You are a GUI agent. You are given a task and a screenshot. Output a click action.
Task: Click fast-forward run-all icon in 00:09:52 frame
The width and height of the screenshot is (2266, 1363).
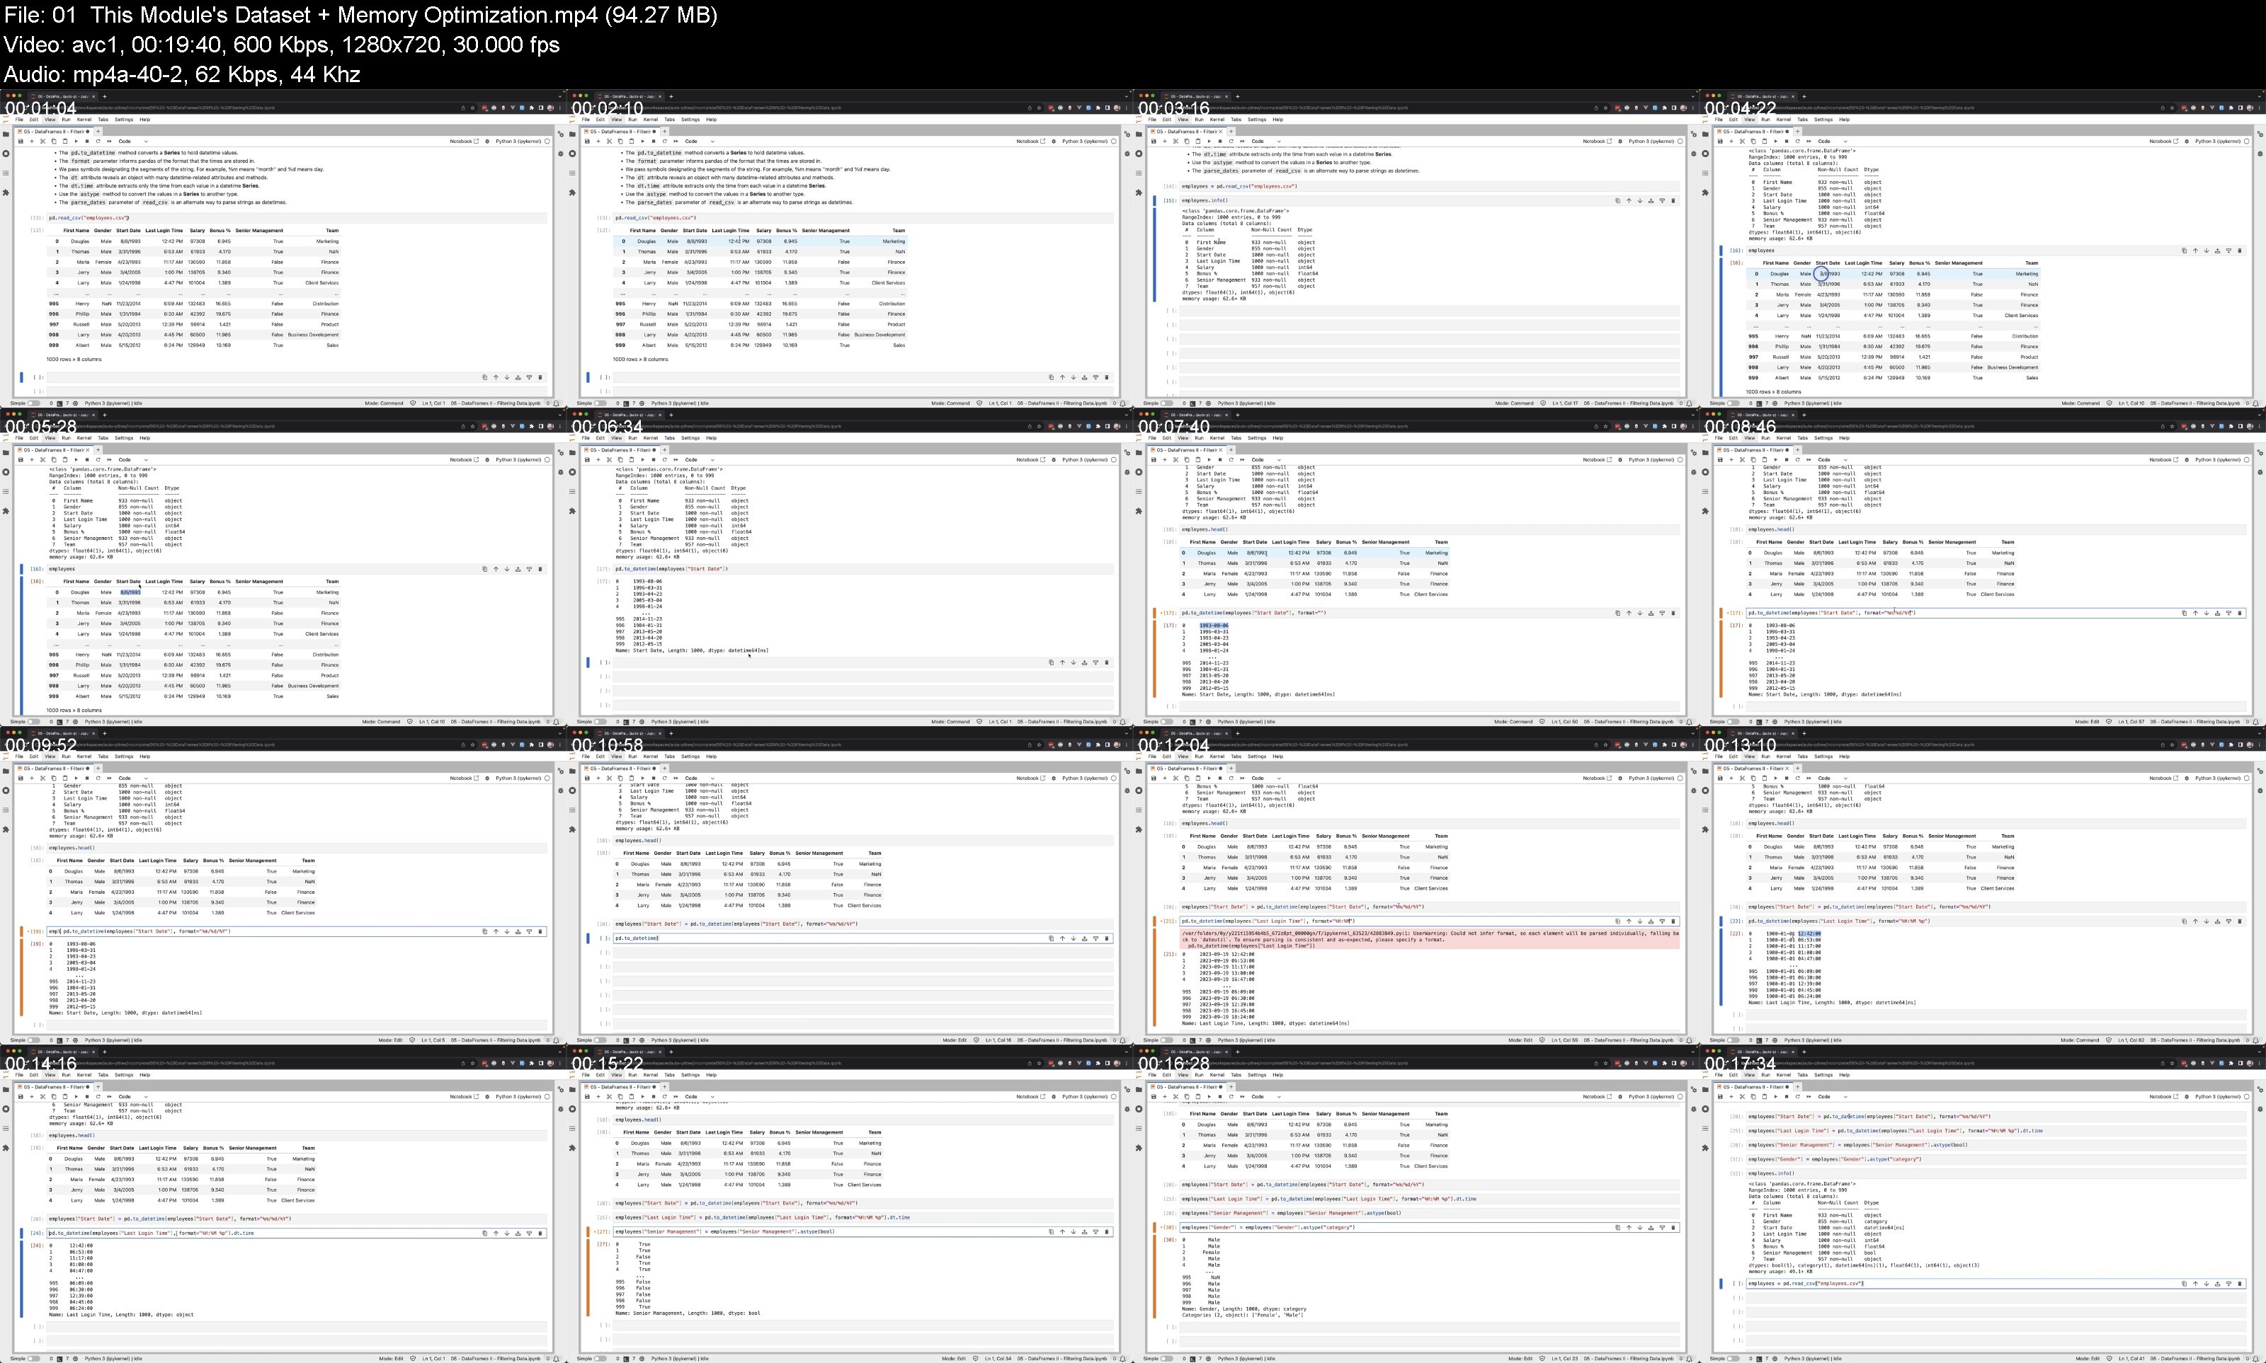109,778
